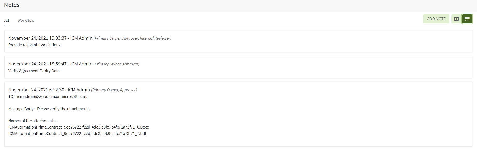This screenshot has width=477, height=150.
Task: Select the note dated November 24, 2021 19:03:37
Action: point(50,38)
